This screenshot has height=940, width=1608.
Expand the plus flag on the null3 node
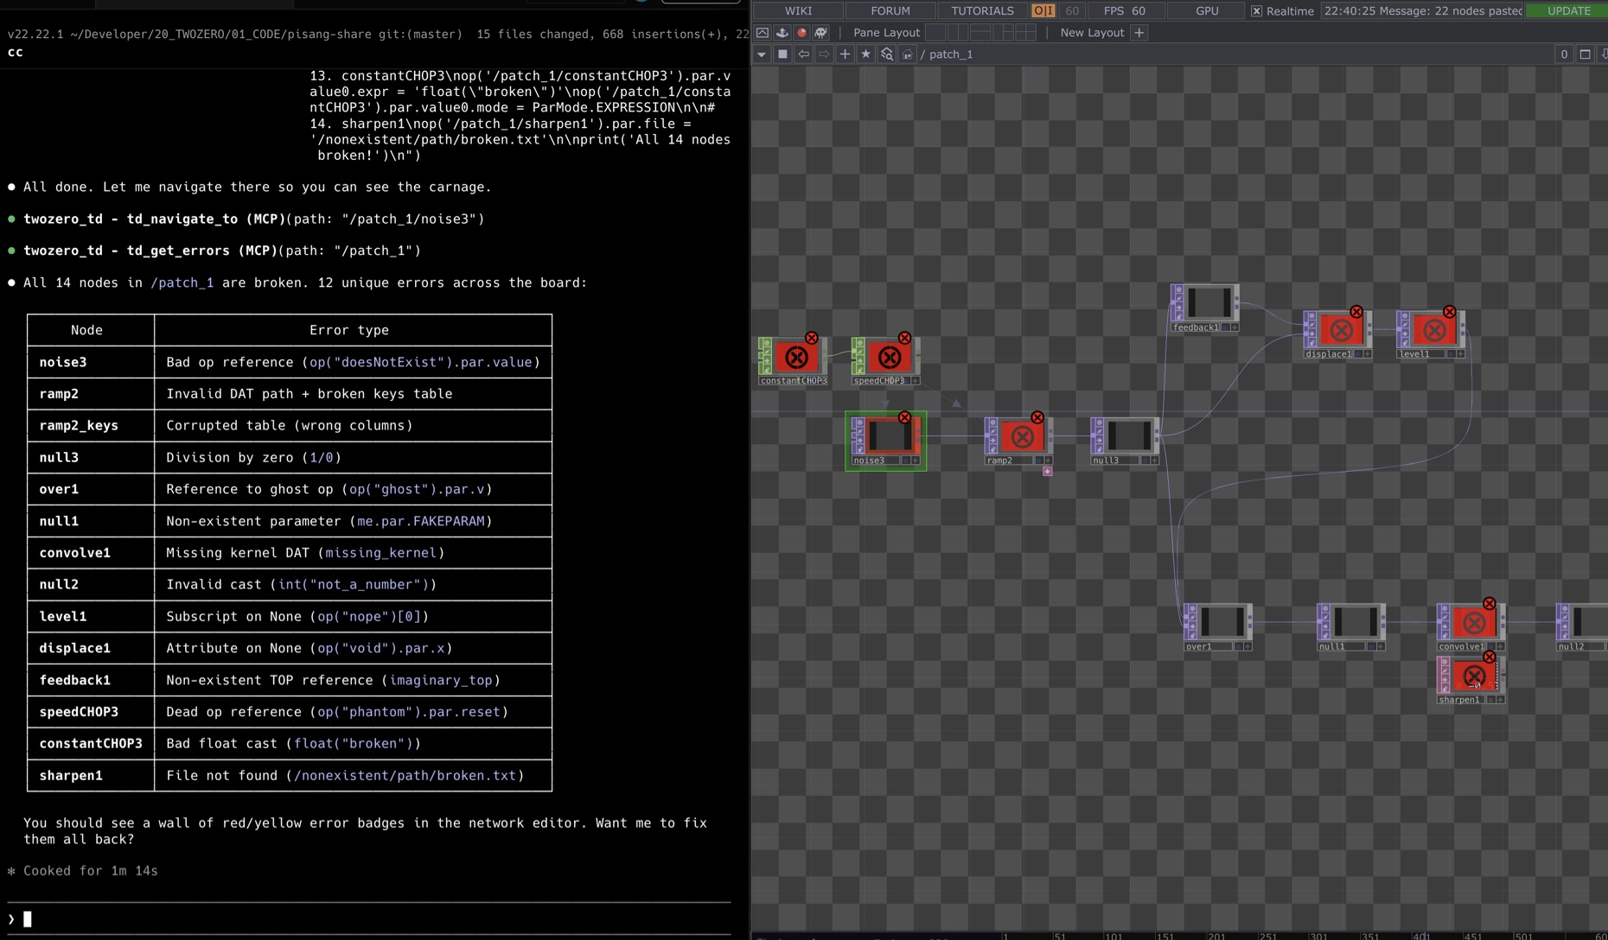pyautogui.click(x=1154, y=460)
